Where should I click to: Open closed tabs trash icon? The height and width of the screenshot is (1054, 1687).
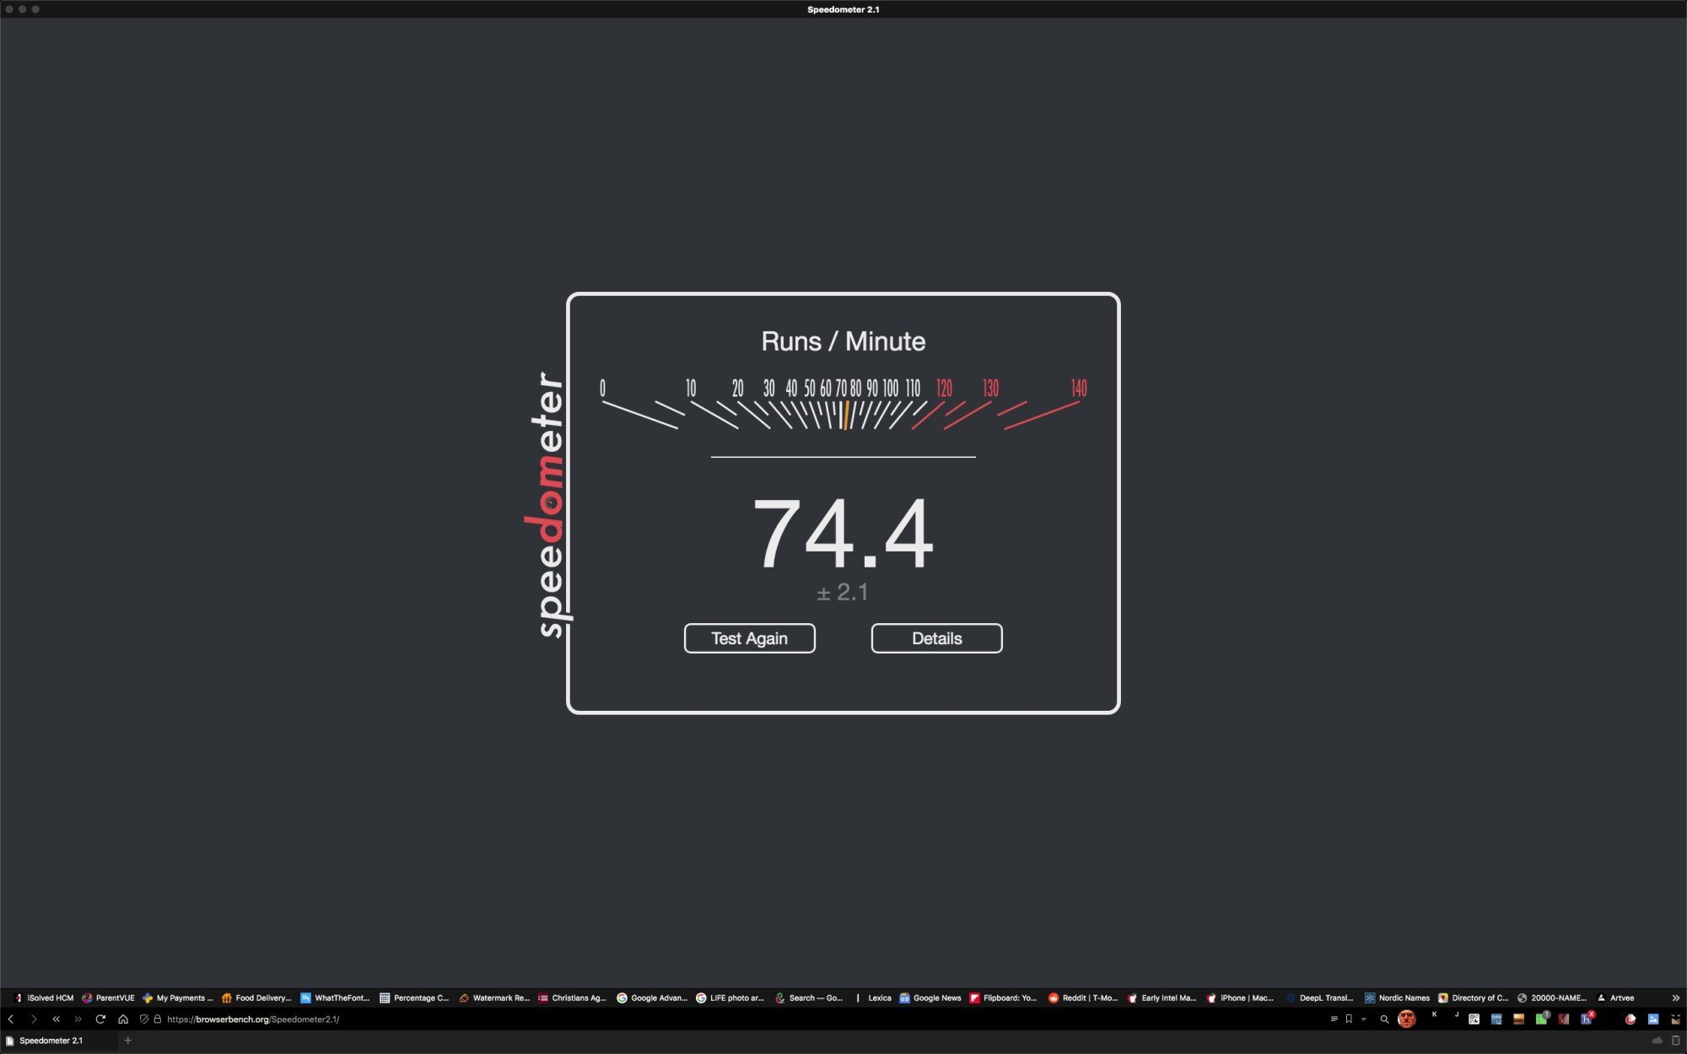click(1675, 1041)
